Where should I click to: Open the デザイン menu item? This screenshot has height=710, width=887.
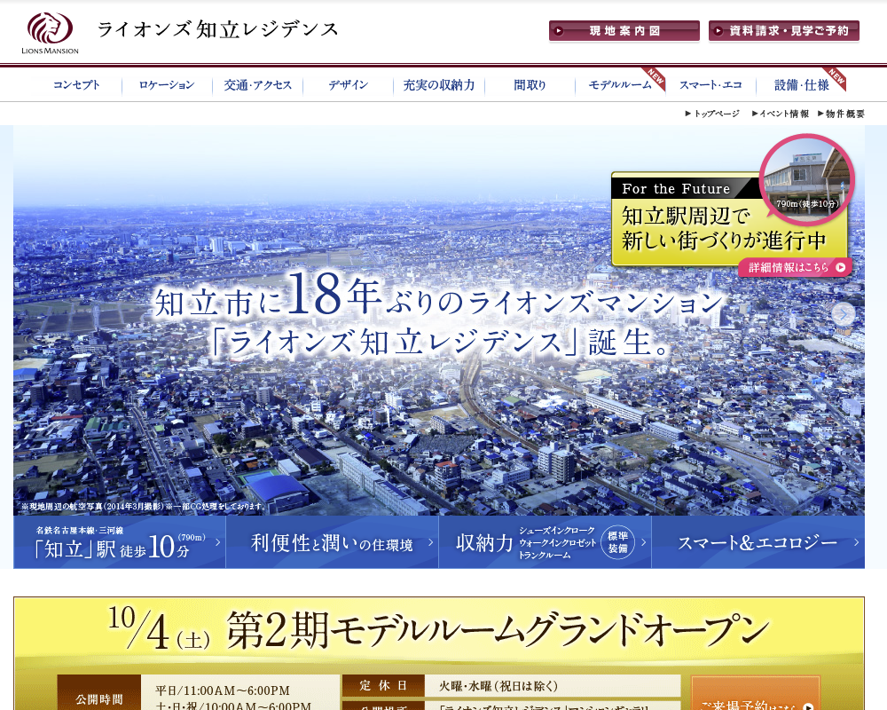[x=348, y=85]
